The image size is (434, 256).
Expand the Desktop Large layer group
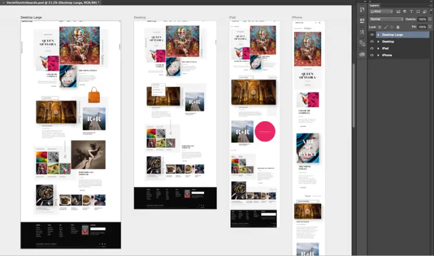[x=378, y=35]
